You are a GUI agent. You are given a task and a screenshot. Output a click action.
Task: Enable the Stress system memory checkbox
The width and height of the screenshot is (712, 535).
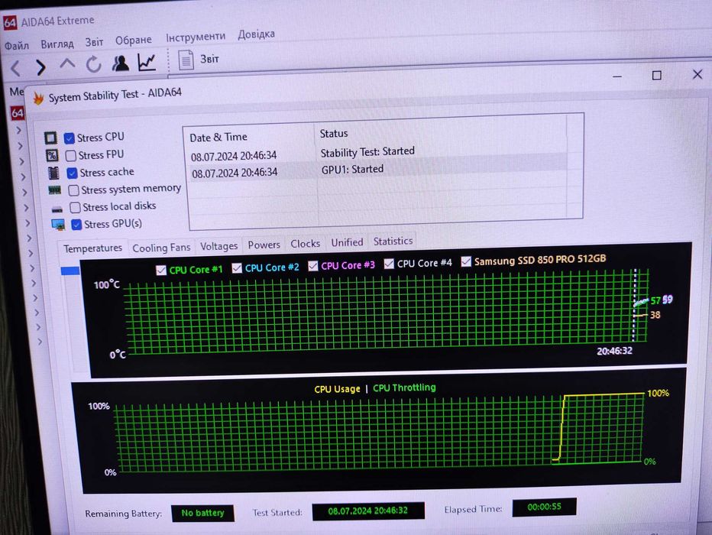(x=73, y=190)
